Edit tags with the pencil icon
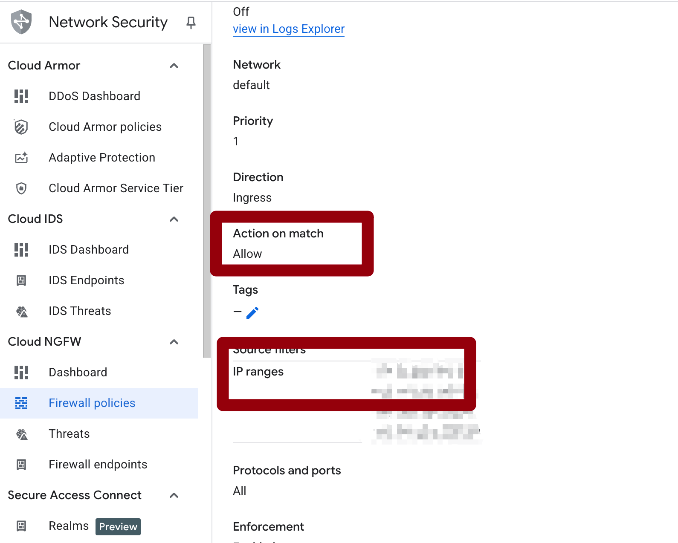 pos(252,313)
